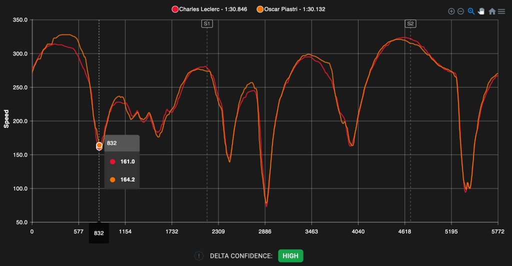
Task: Click the 3463 x-axis label
Action: click(x=311, y=231)
